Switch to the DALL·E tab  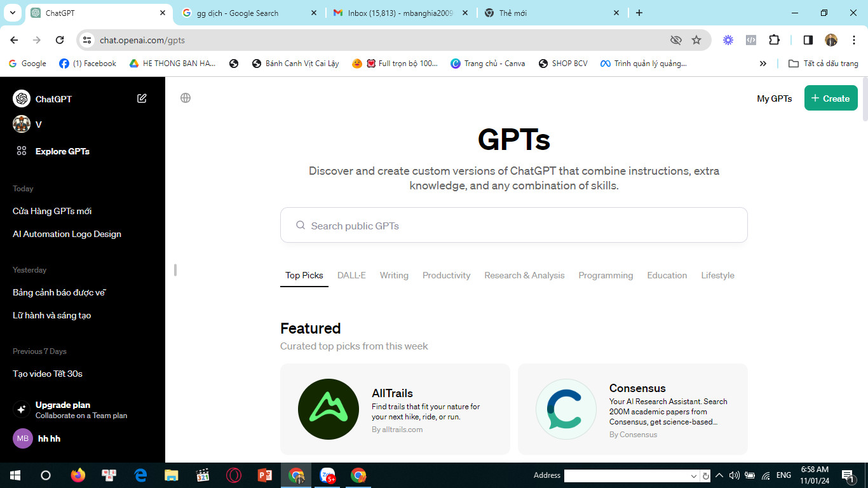(351, 275)
